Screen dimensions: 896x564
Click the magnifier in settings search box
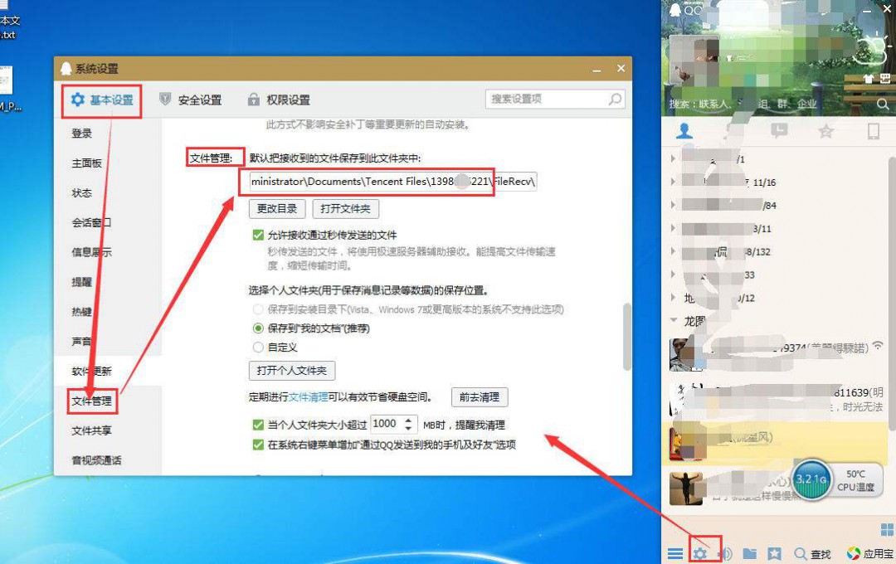click(x=615, y=100)
